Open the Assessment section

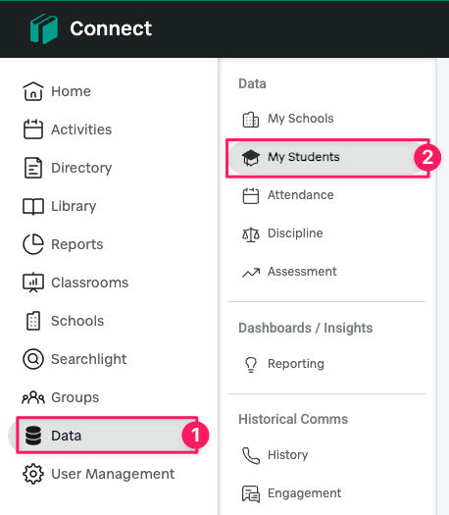coord(289,272)
